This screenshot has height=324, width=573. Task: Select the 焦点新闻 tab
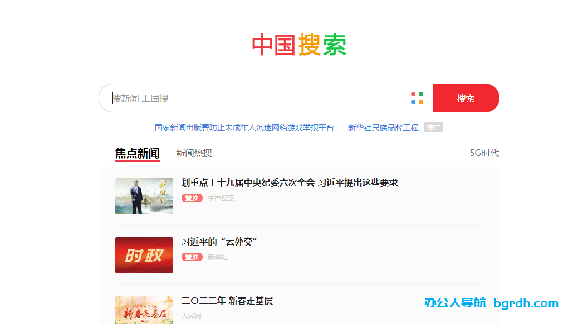tap(138, 153)
